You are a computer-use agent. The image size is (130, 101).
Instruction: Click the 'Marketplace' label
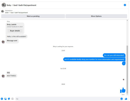click(x=9, y=10)
